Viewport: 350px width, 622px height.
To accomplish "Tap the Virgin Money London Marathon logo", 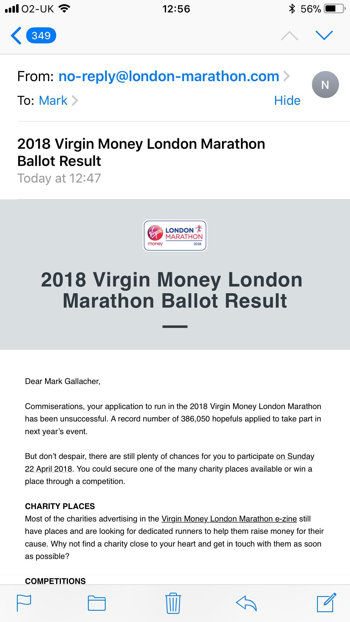I will (175, 236).
